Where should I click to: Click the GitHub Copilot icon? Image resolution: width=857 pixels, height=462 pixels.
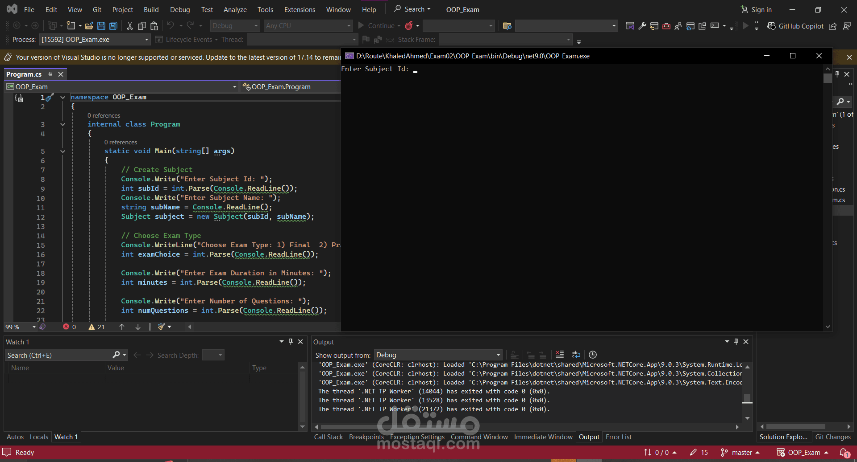771,26
